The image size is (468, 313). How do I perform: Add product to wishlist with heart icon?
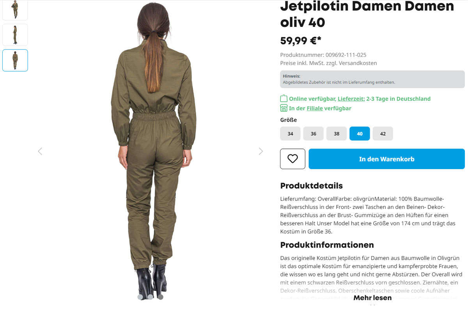click(x=292, y=159)
